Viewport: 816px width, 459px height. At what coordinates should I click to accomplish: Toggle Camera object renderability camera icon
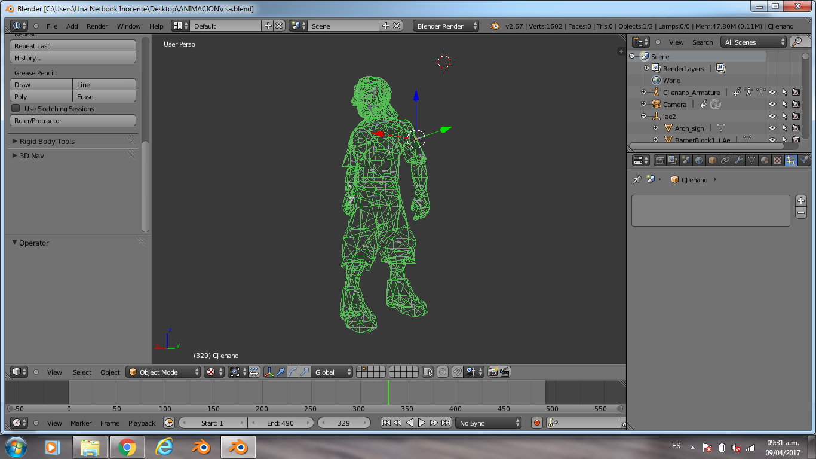[796, 104]
